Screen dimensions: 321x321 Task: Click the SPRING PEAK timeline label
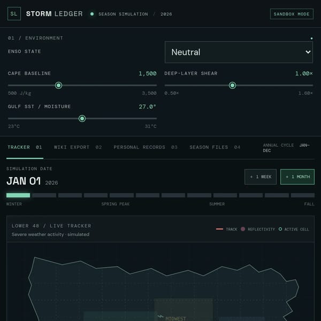pos(116,204)
